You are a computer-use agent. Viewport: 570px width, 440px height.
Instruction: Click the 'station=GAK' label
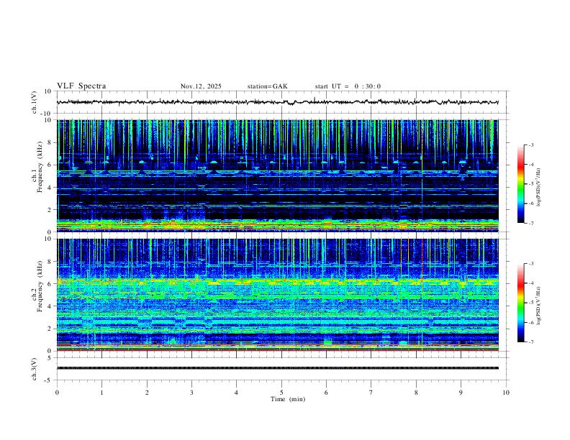pos(267,86)
